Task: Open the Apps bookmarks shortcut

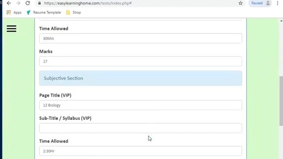Action: coord(14,12)
